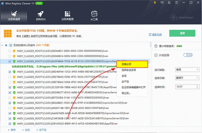Click the green shield icon of {5ED98377...} row
Viewport: 202px width, 133px height.
click(14, 92)
